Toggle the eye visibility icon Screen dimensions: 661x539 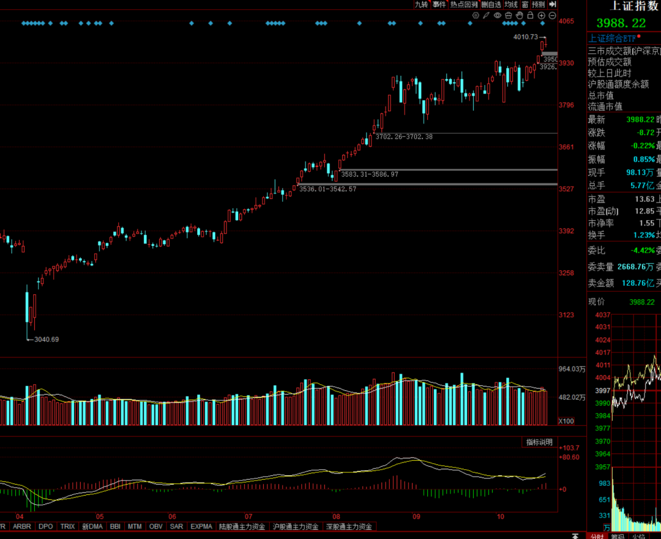498,15
